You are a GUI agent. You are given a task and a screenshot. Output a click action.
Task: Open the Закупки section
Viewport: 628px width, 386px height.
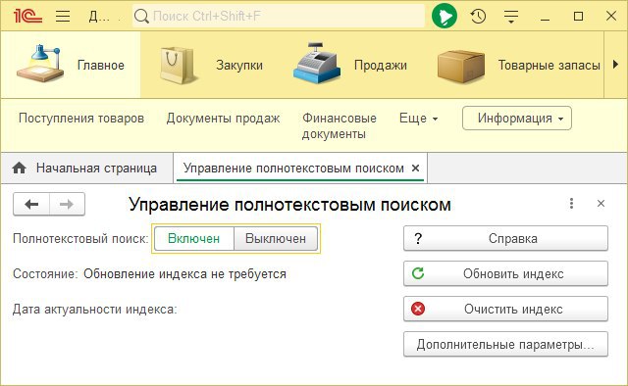tap(211, 65)
